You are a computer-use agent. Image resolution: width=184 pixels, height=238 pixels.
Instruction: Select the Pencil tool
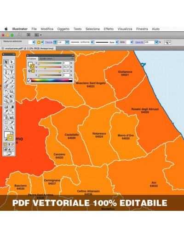click(11, 81)
